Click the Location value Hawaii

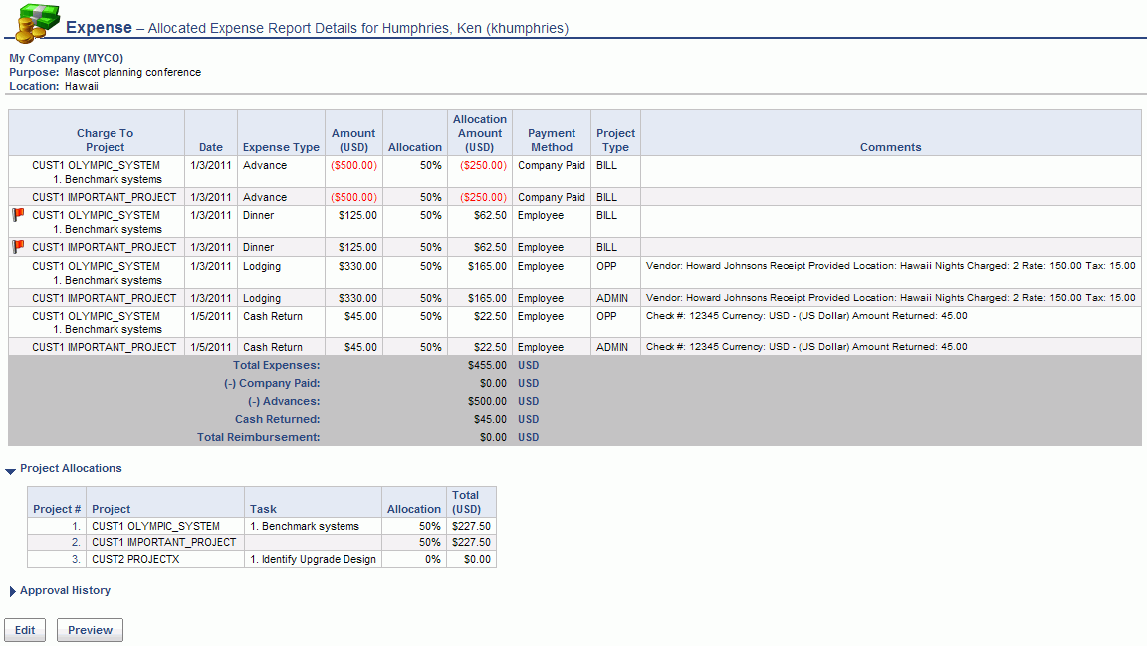(x=82, y=86)
